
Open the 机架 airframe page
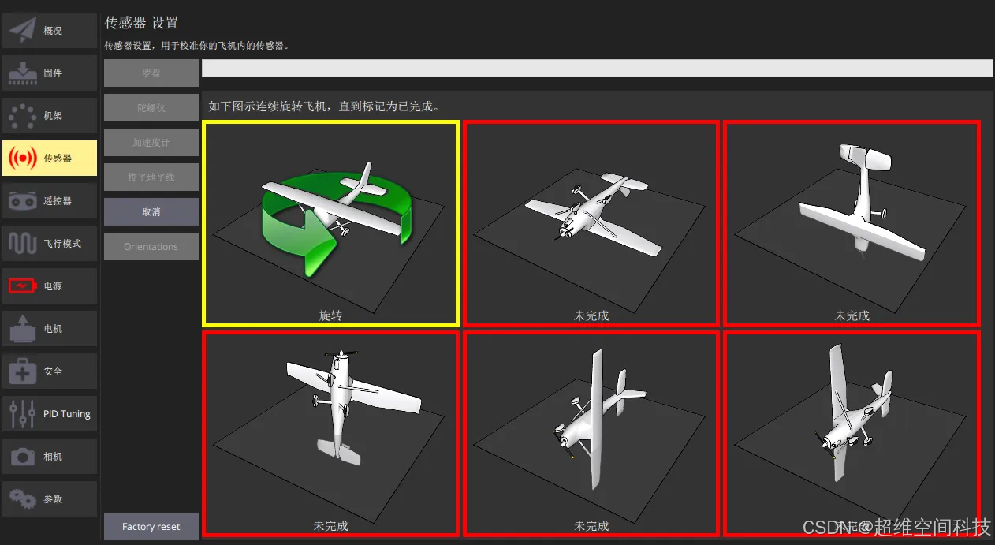[x=50, y=115]
